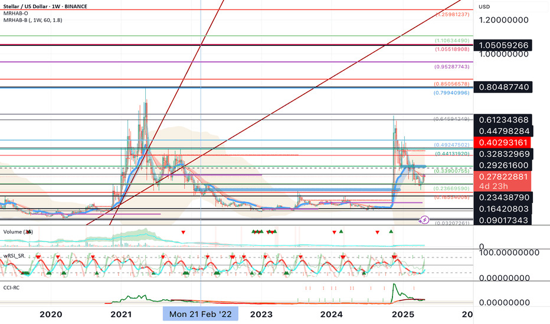Click the (0.33900755) level label
The width and height of the screenshot is (550, 324).
click(452, 171)
